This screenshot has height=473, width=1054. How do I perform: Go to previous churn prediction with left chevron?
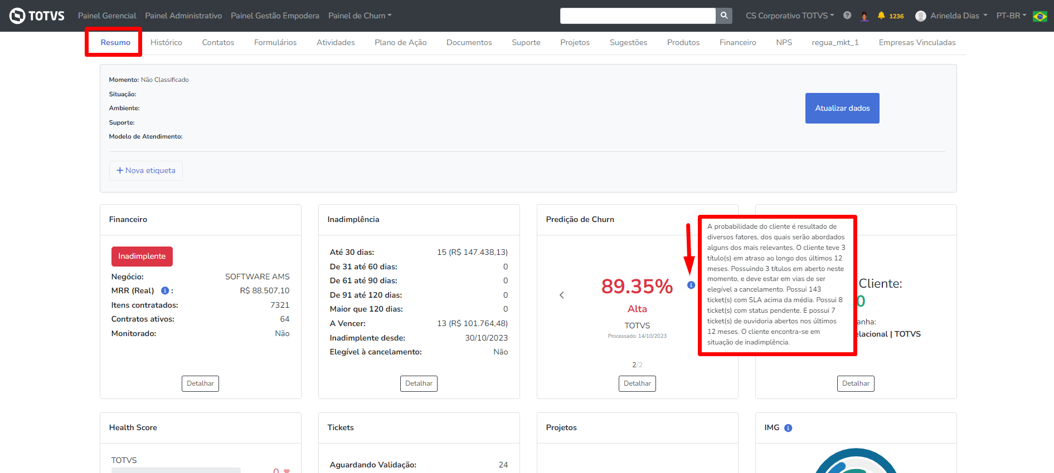coord(562,295)
